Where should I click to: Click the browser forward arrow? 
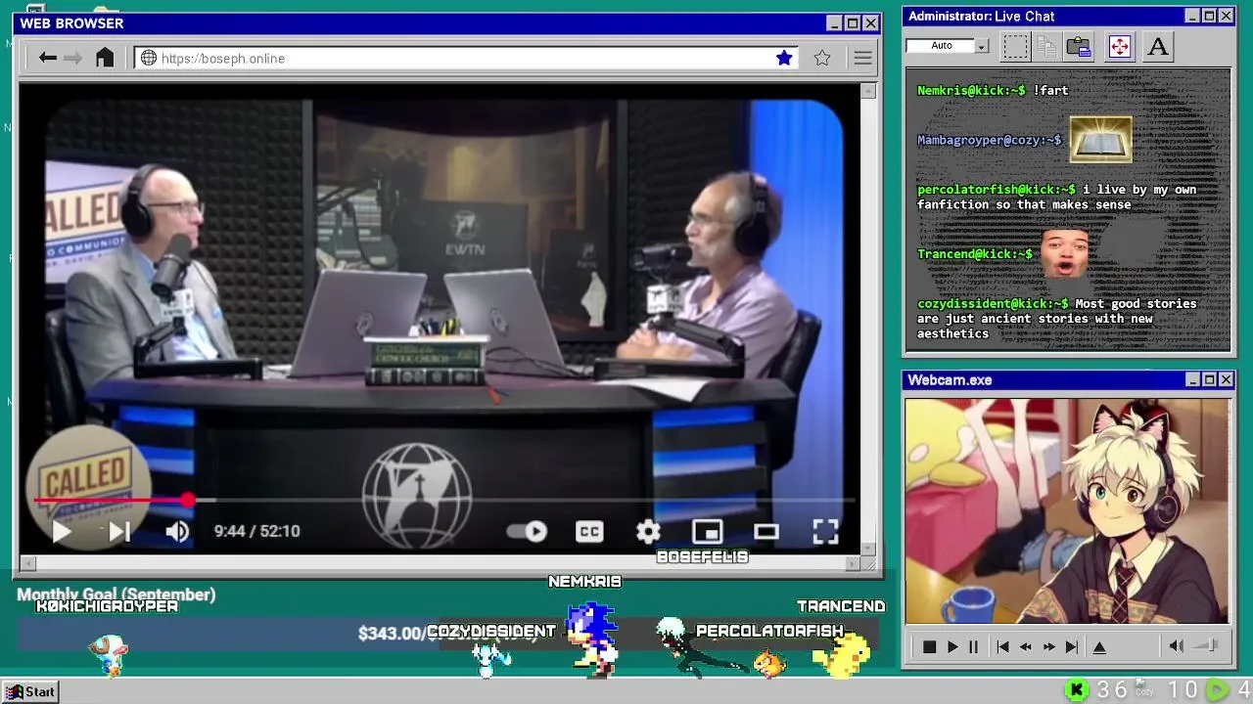pyautogui.click(x=72, y=58)
